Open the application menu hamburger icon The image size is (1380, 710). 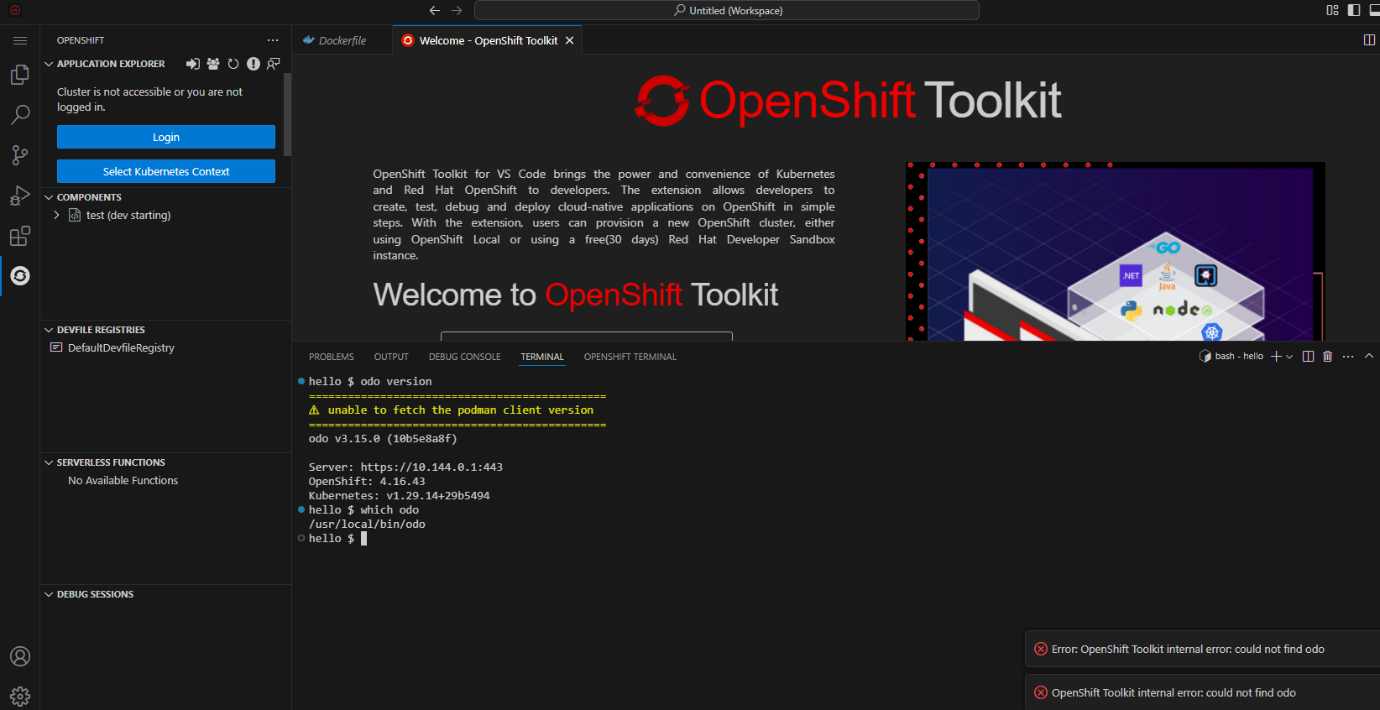coord(20,40)
